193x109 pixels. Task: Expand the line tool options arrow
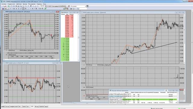coord(30,9)
